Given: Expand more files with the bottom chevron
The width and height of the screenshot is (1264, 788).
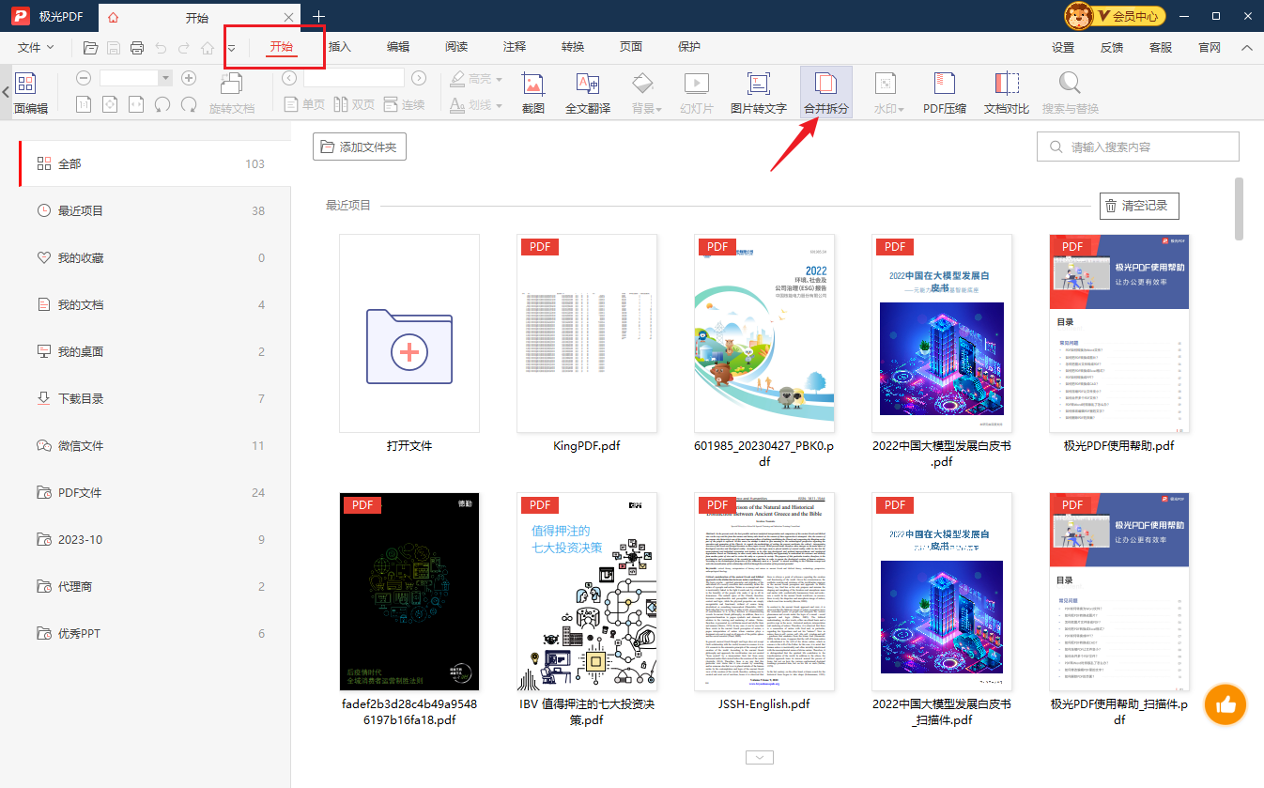Looking at the screenshot, I should (x=759, y=757).
